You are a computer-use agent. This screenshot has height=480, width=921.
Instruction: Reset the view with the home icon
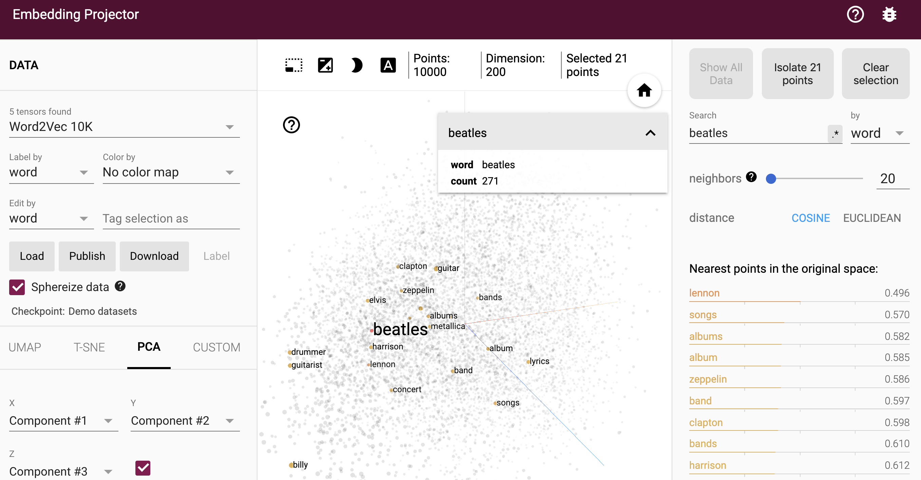click(644, 91)
